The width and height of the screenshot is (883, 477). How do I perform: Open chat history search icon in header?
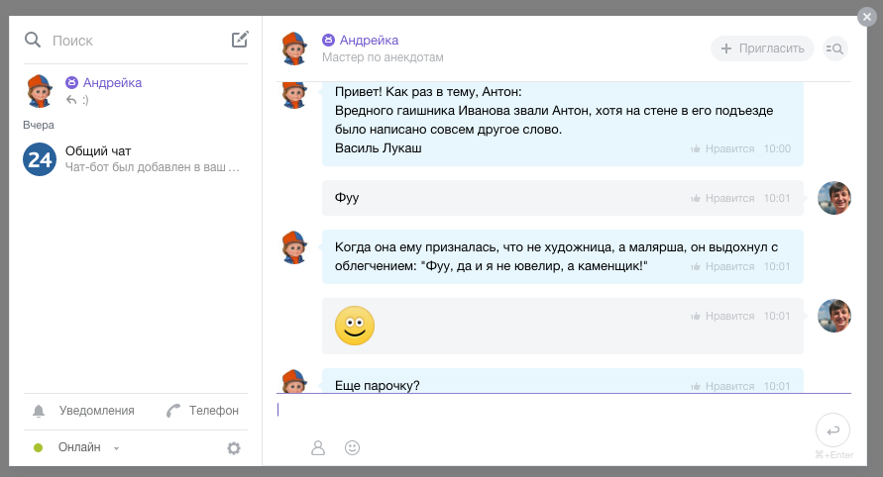(x=835, y=48)
